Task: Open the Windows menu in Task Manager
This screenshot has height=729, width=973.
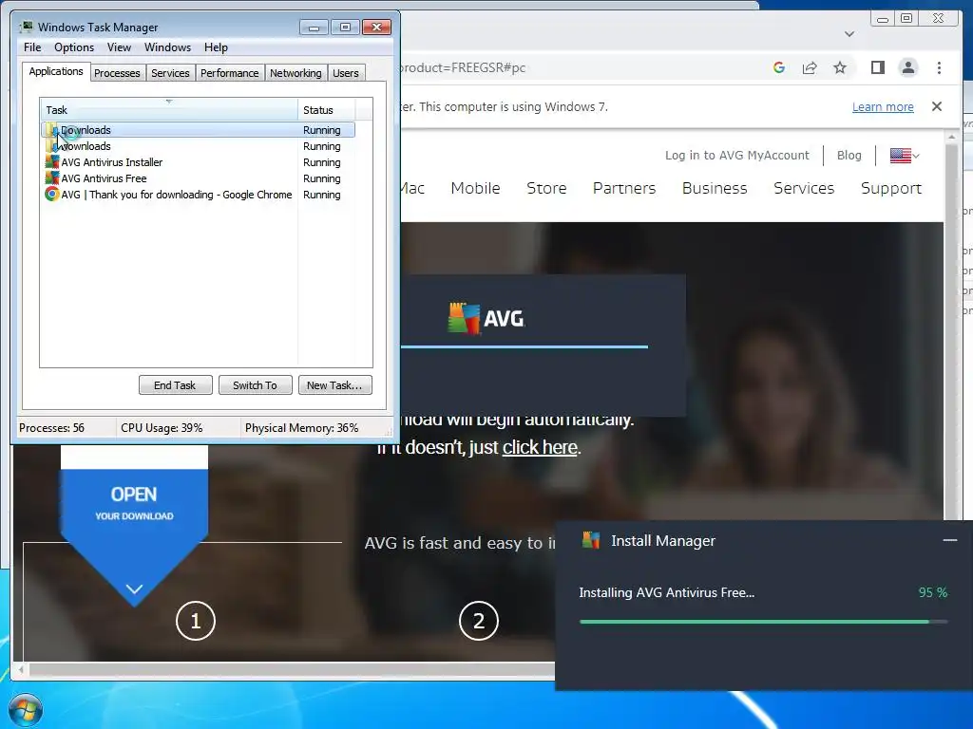Action: coord(167,47)
